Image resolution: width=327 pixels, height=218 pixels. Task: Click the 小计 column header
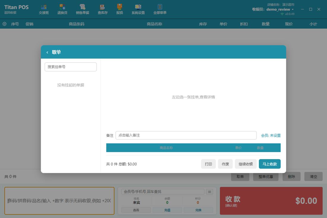tap(313, 24)
